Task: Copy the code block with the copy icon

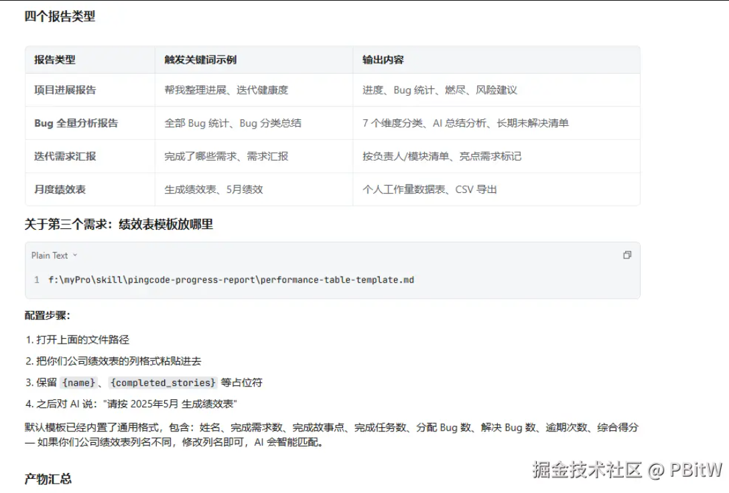Action: [627, 255]
